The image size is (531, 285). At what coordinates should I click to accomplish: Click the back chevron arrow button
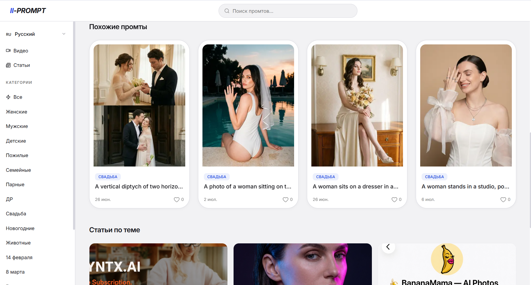[x=388, y=247]
